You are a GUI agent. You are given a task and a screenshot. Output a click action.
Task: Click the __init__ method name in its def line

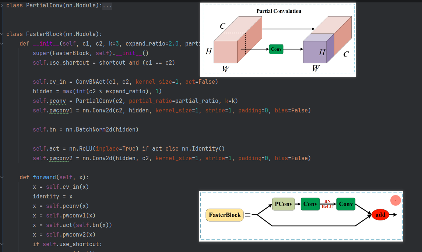click(x=46, y=44)
